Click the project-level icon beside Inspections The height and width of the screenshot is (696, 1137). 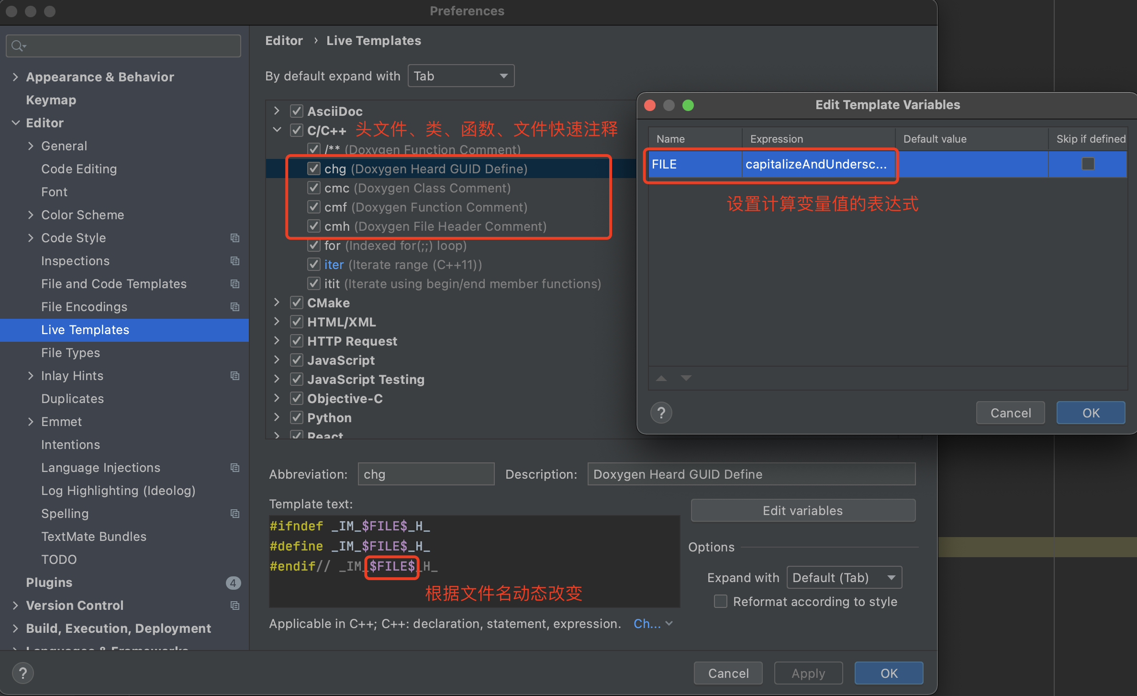tap(235, 261)
